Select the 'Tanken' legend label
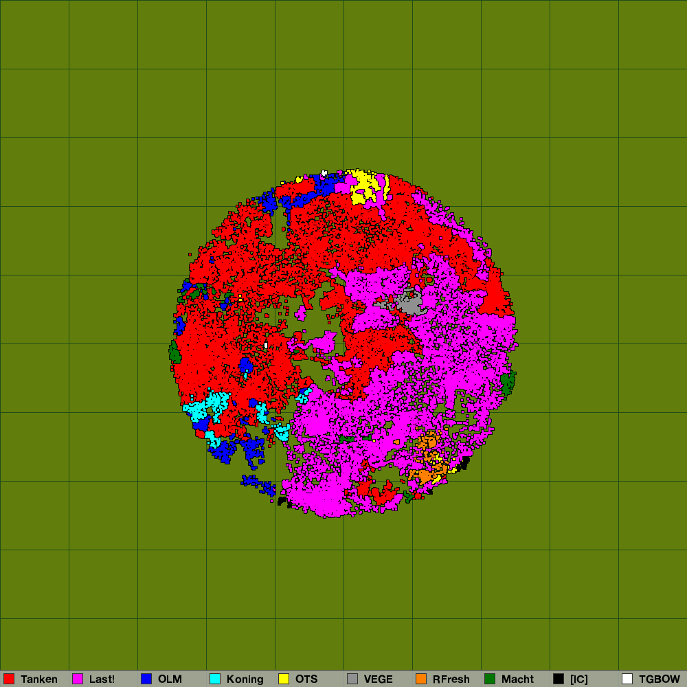The width and height of the screenshot is (687, 687). [39, 679]
